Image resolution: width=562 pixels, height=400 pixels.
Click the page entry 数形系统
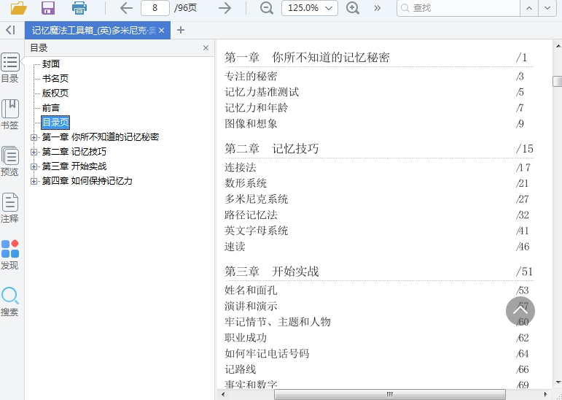click(x=246, y=183)
